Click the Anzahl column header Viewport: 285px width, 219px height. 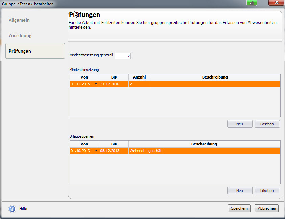(139, 77)
